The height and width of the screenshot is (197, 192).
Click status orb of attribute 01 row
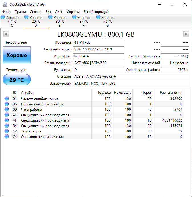(7, 98)
